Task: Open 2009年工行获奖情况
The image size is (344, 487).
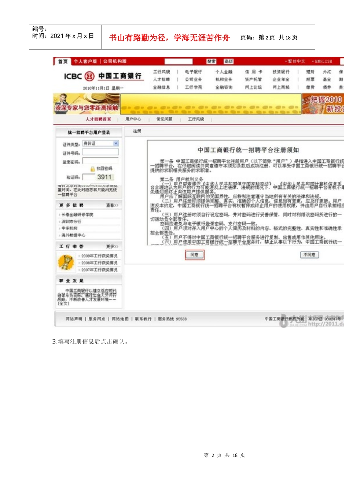Action: point(99,256)
